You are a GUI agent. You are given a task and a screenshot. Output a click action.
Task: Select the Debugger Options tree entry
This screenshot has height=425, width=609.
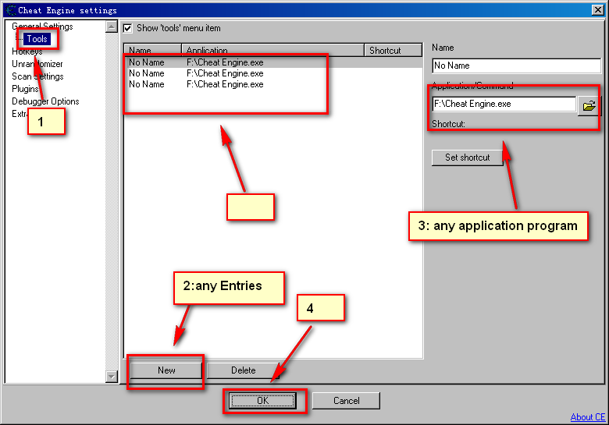click(45, 101)
